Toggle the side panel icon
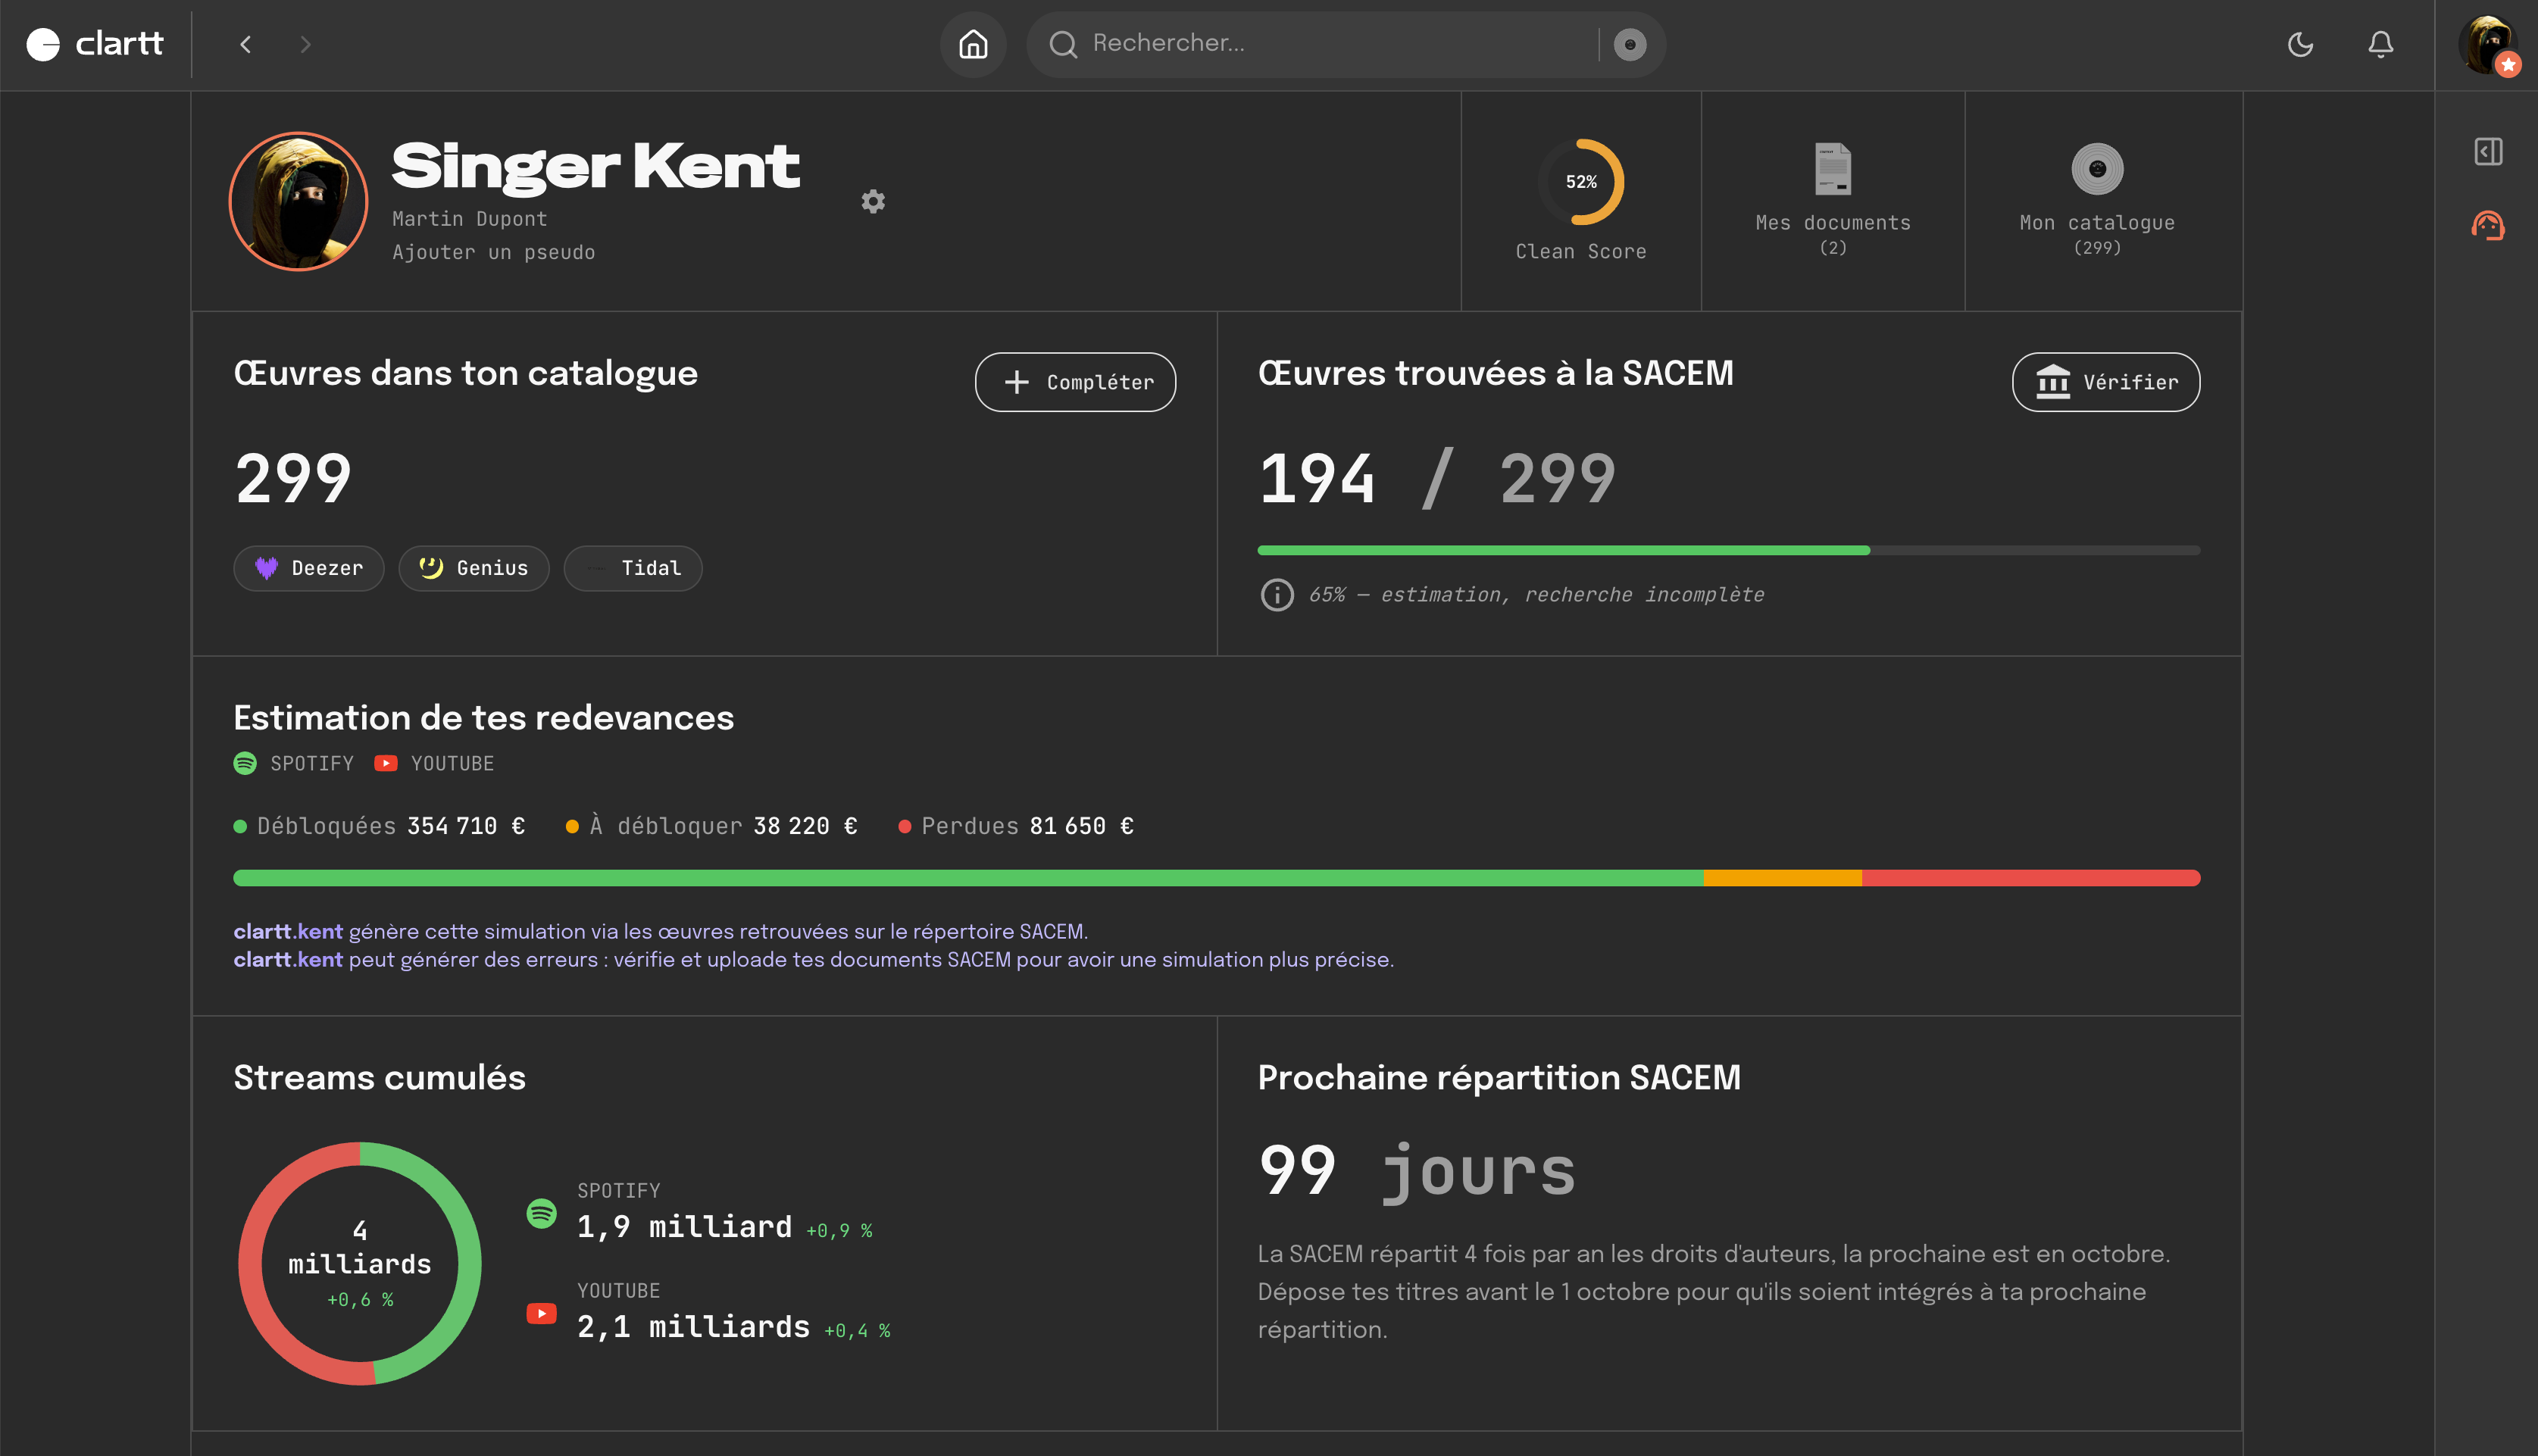This screenshot has width=2538, height=1456. (2488, 152)
